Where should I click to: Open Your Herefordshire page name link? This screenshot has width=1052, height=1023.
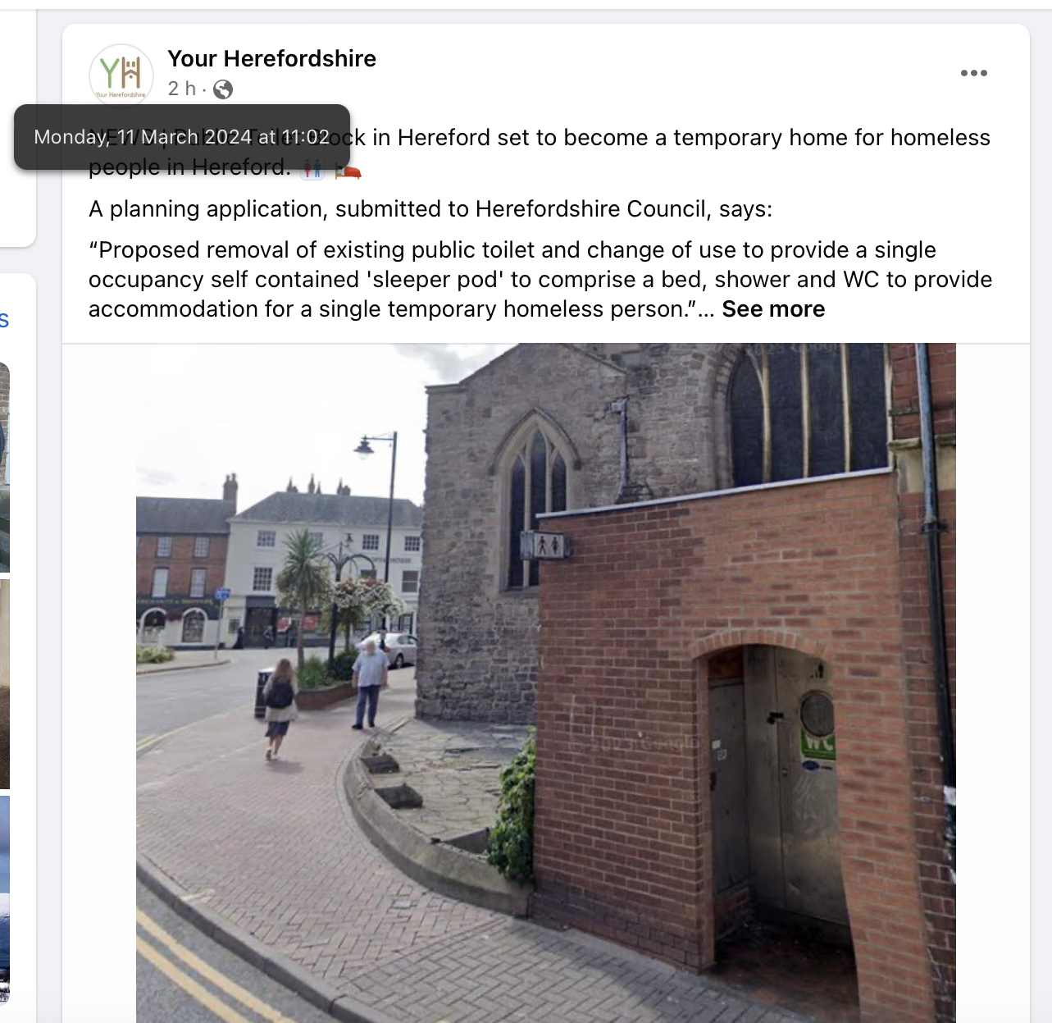272,58
